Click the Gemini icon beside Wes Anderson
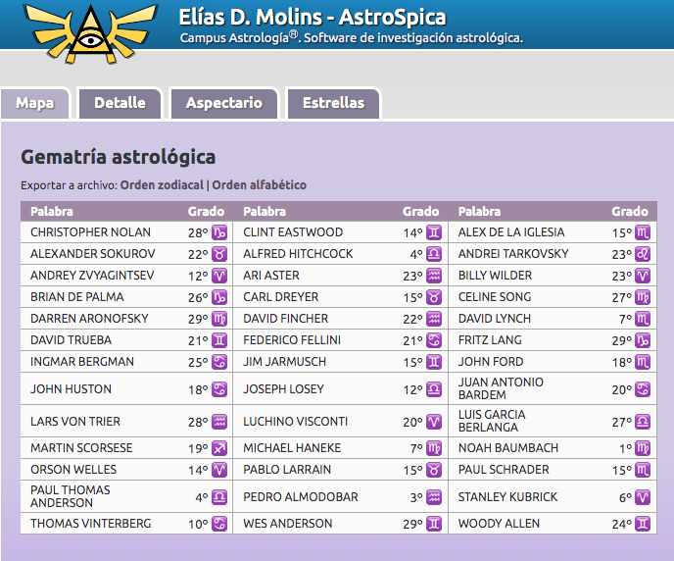This screenshot has width=674, height=561. click(x=434, y=524)
